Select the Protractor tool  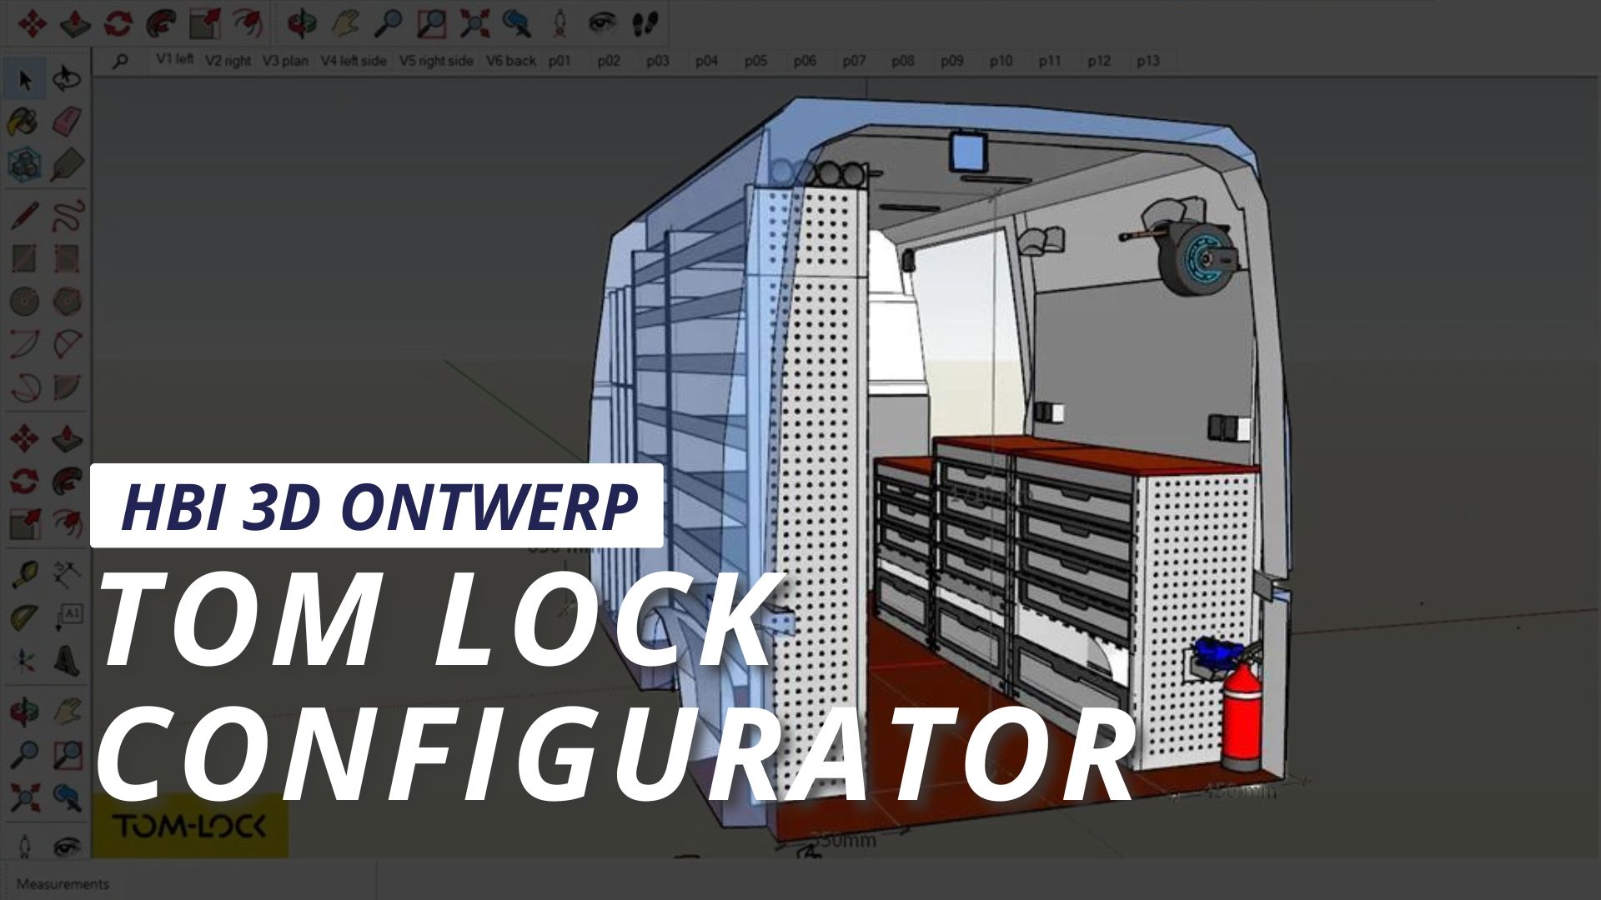click(x=24, y=617)
